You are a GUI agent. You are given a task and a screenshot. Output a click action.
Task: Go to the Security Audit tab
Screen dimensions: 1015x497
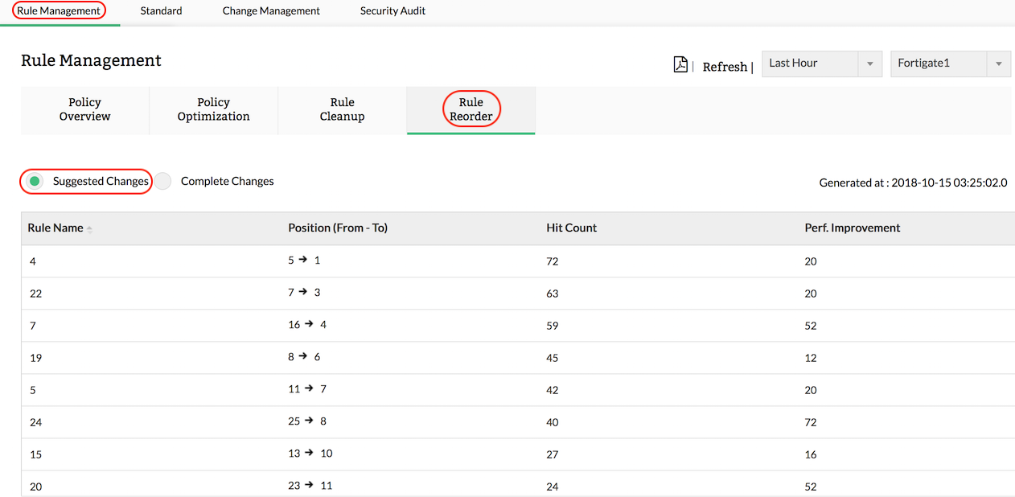click(392, 10)
